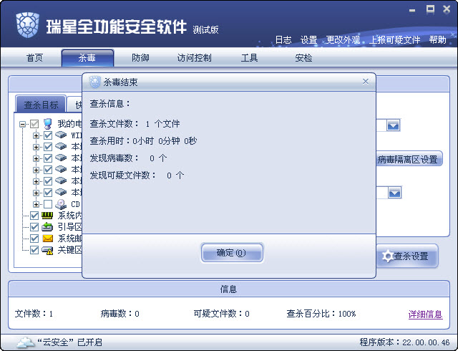Open the 设置 menu

coord(309,40)
